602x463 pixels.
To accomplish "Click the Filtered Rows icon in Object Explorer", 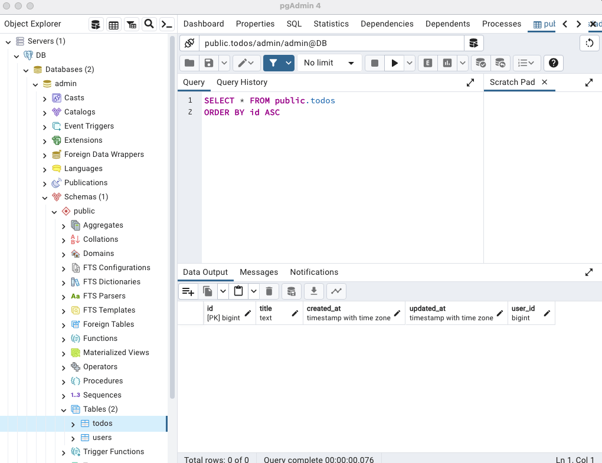I will tap(131, 25).
